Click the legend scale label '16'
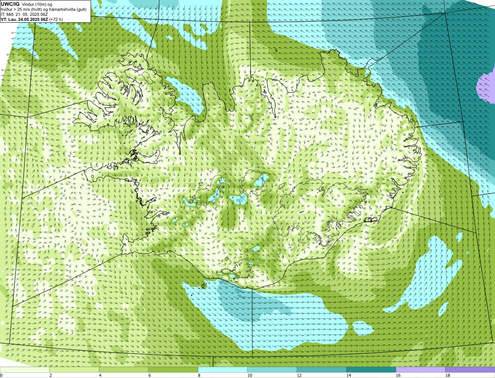495x378 pixels. (398, 375)
